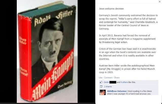Click the redacted black box after Dmitri
This screenshot has width=162, height=104.
(x=113, y=82)
